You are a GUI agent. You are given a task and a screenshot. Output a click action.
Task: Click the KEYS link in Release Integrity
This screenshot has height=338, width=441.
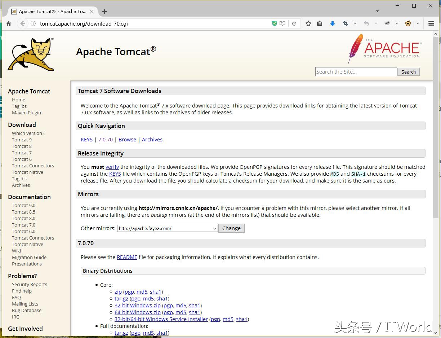[x=115, y=174]
